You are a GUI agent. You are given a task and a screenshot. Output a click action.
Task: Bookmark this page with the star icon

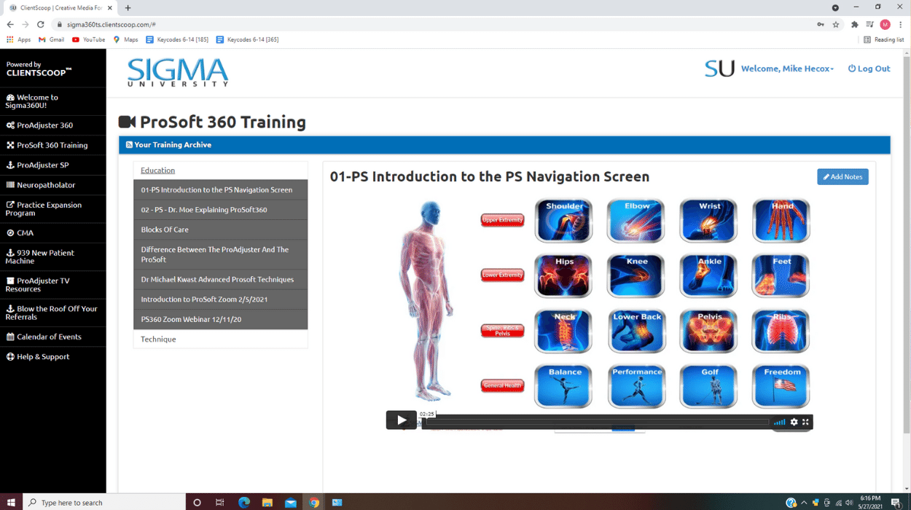pos(836,24)
